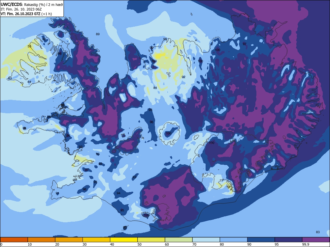This screenshot has height=247, width=330.
Task: Pick the dark navy 95–99.9 legend swatch
Action: point(288,240)
